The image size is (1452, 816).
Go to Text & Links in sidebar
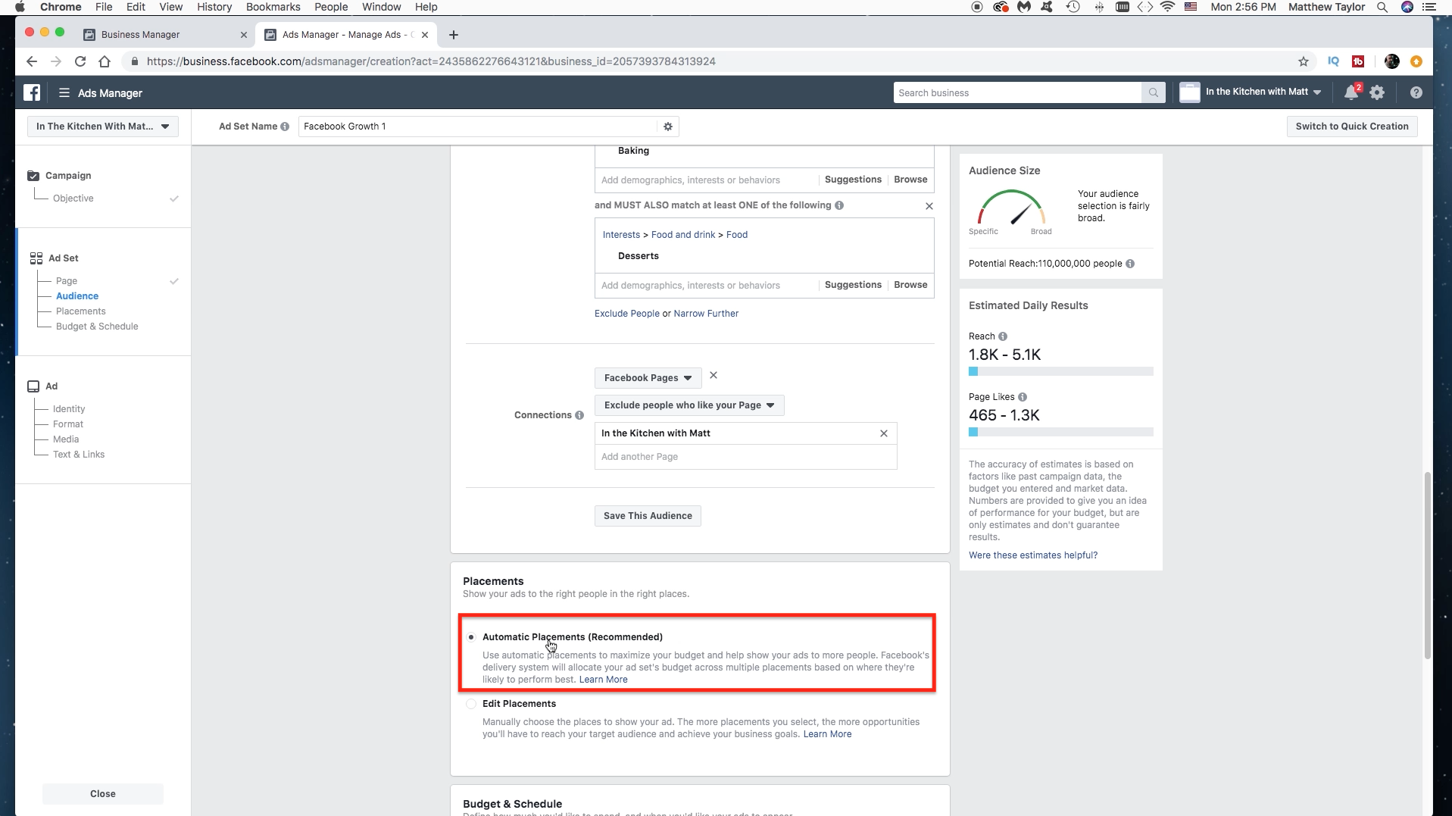79,455
